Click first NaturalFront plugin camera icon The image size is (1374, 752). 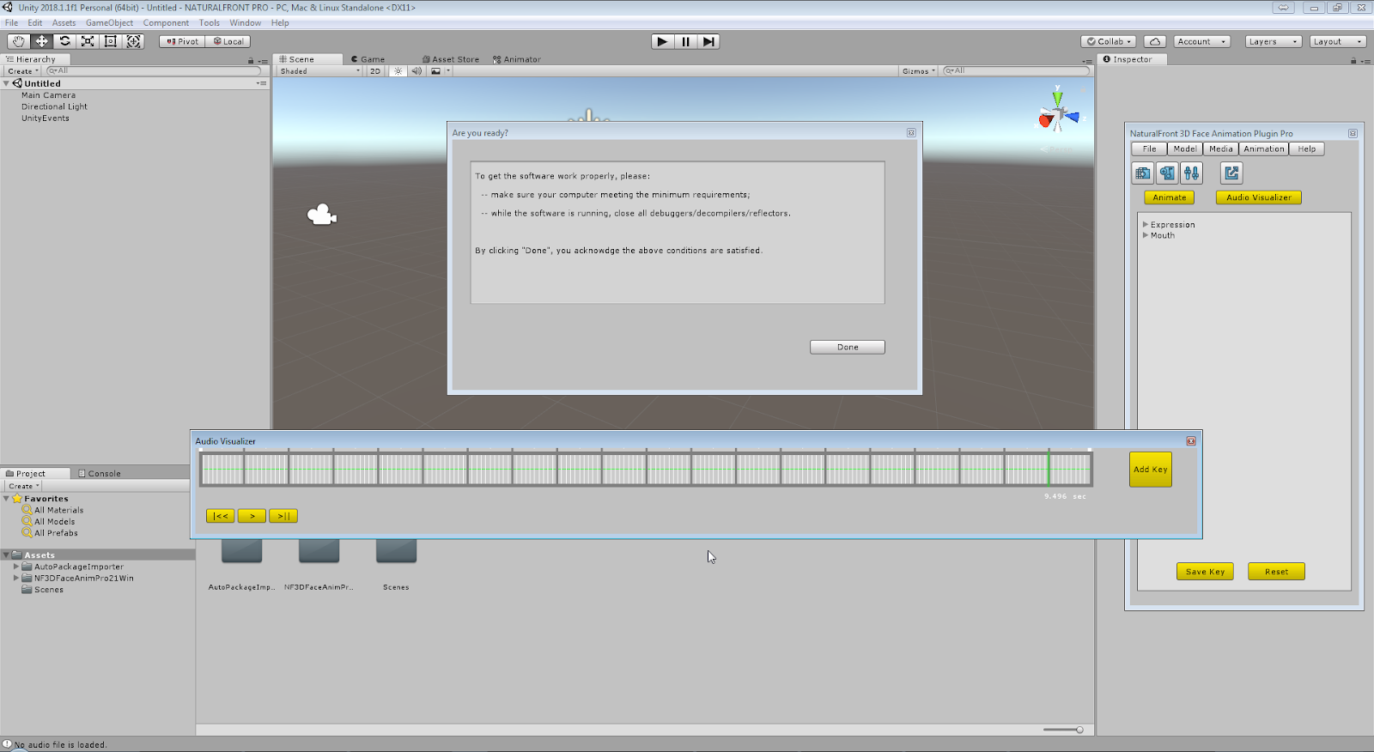pyautogui.click(x=1142, y=173)
